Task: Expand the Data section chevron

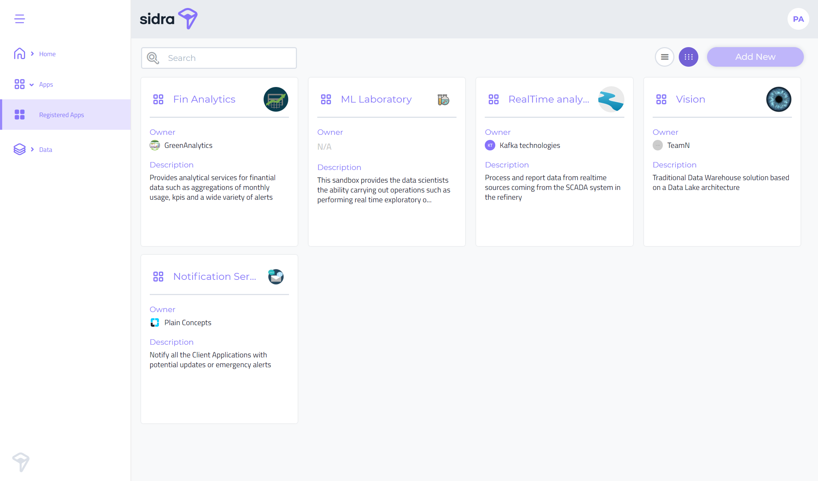Action: click(x=32, y=149)
